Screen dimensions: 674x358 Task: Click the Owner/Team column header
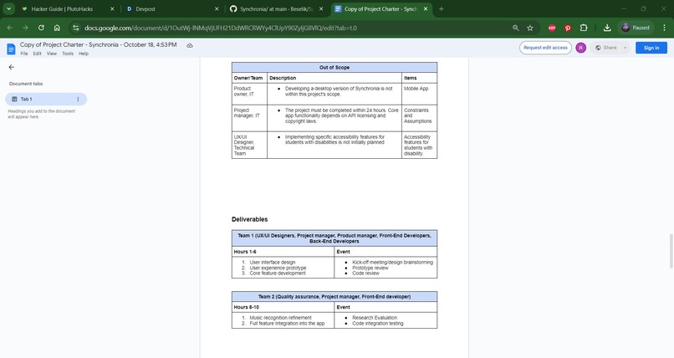(x=248, y=78)
